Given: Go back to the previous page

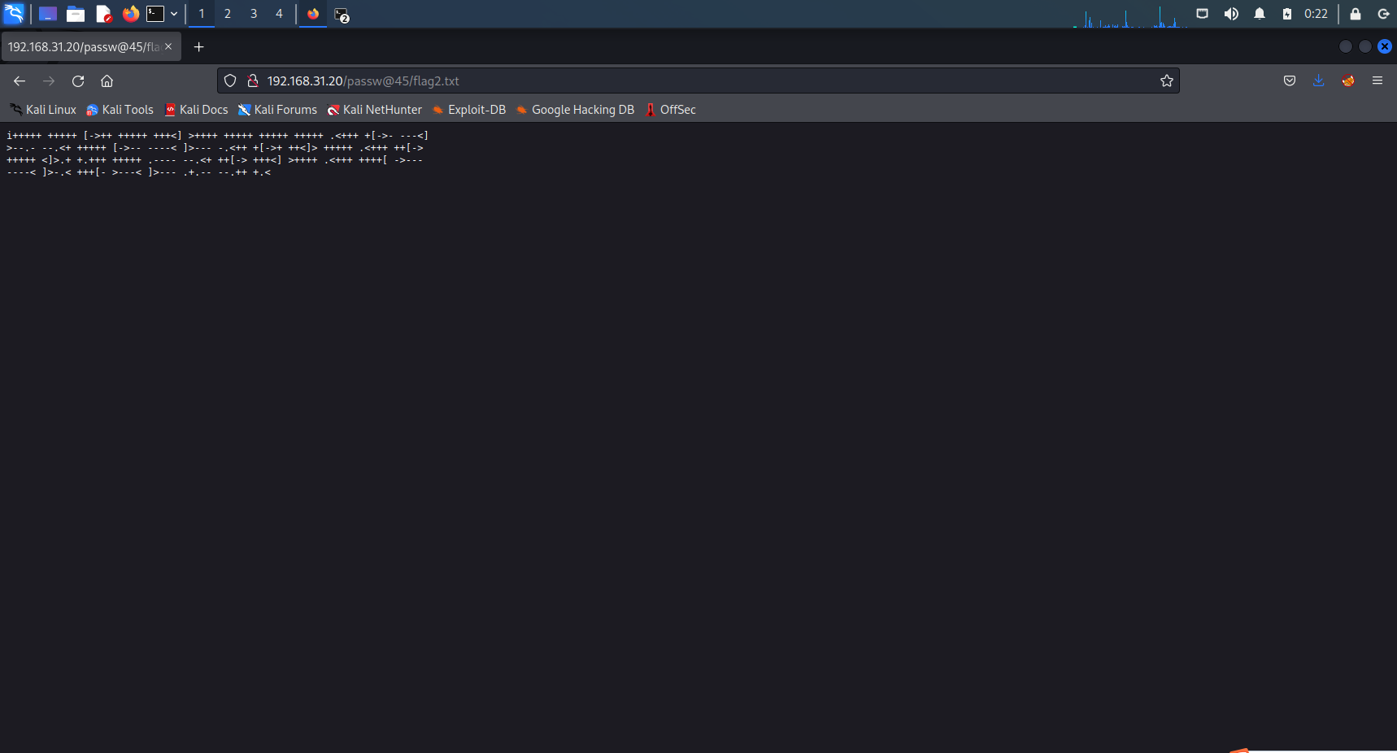Looking at the screenshot, I should tap(20, 81).
